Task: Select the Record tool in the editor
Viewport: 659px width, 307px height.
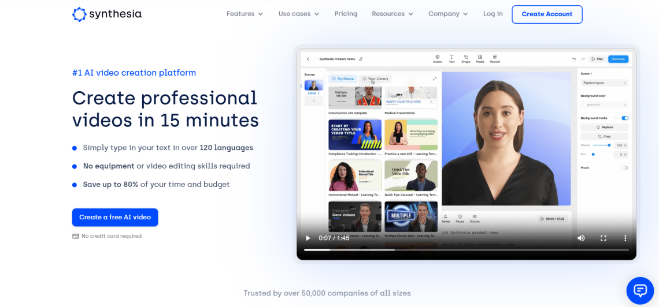Action: [495, 59]
